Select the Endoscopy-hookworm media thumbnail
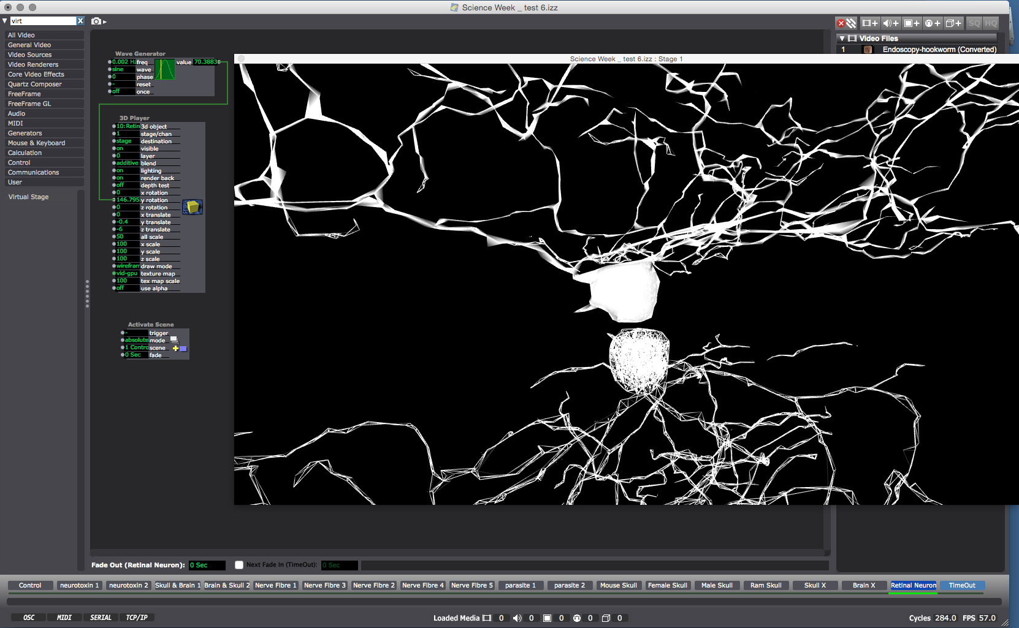Viewport: 1019px width, 628px height. [x=868, y=50]
